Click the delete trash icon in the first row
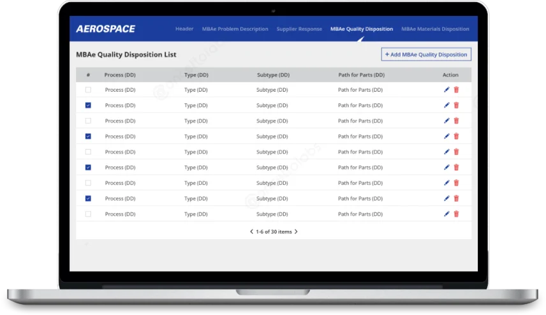546x315 pixels. pyautogui.click(x=456, y=90)
